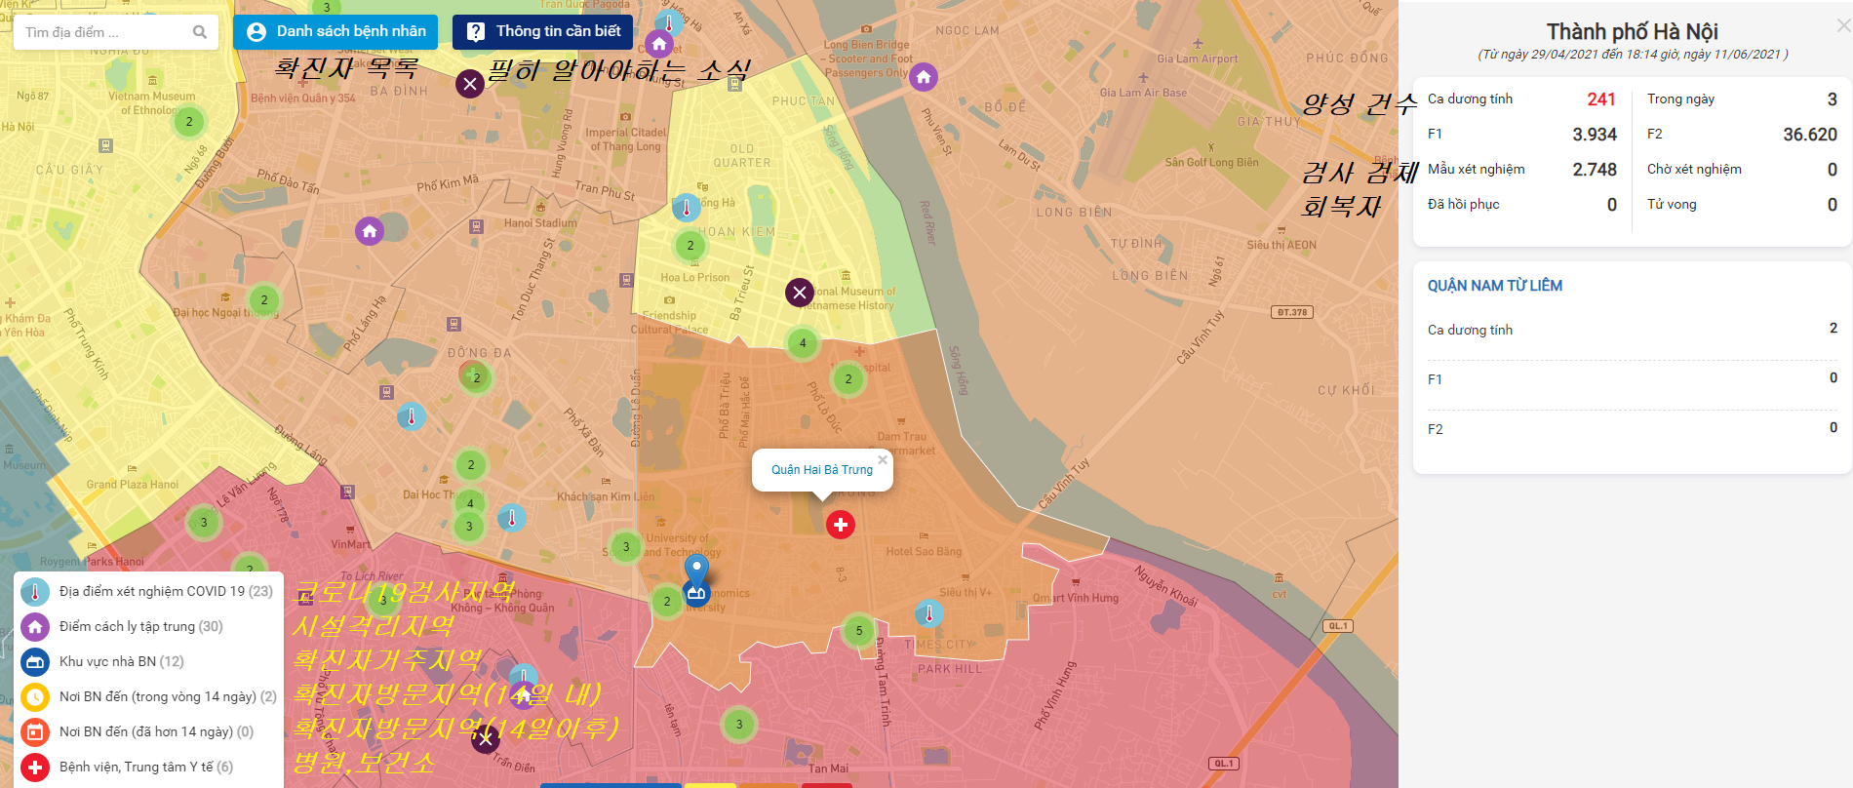The image size is (1853, 788).
Task: Toggle Nơi BN đến trong vòng 14 ngày
Action: (35, 696)
